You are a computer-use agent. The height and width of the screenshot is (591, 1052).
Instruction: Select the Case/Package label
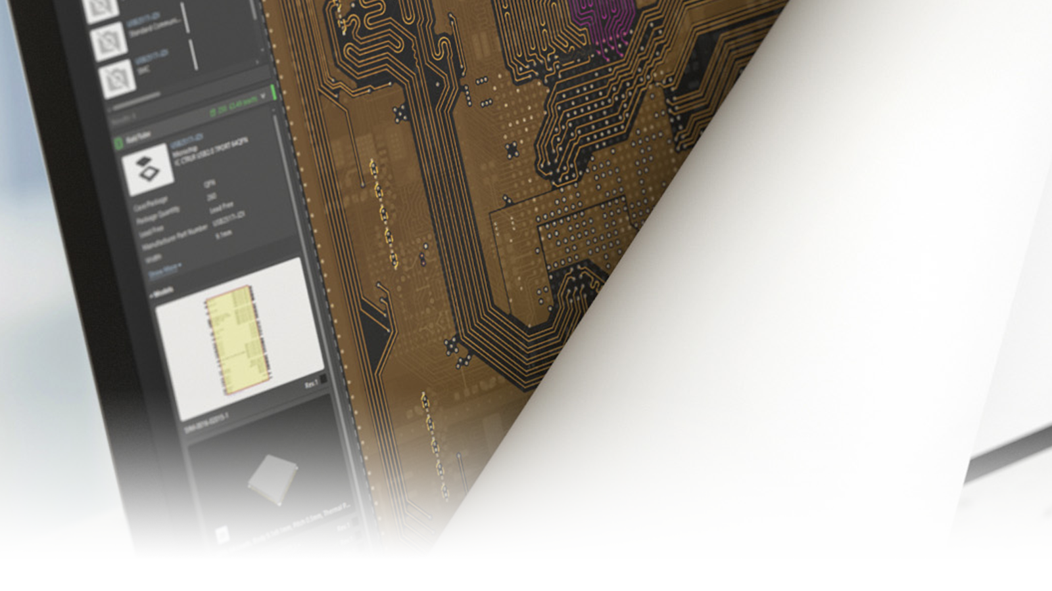pos(151,204)
